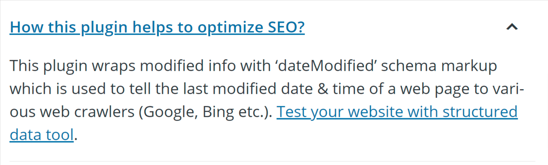548x165 pixels.
Task: Toggle the SEO question accordion closed
Action: pyautogui.click(x=512, y=27)
